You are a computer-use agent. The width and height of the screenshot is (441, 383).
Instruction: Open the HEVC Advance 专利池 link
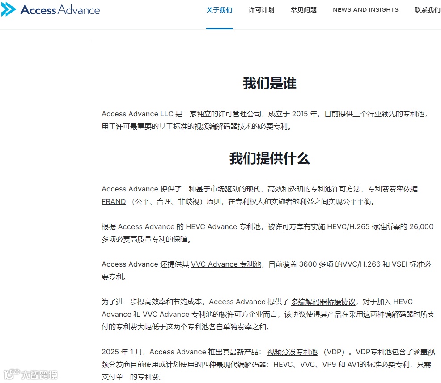point(223,226)
